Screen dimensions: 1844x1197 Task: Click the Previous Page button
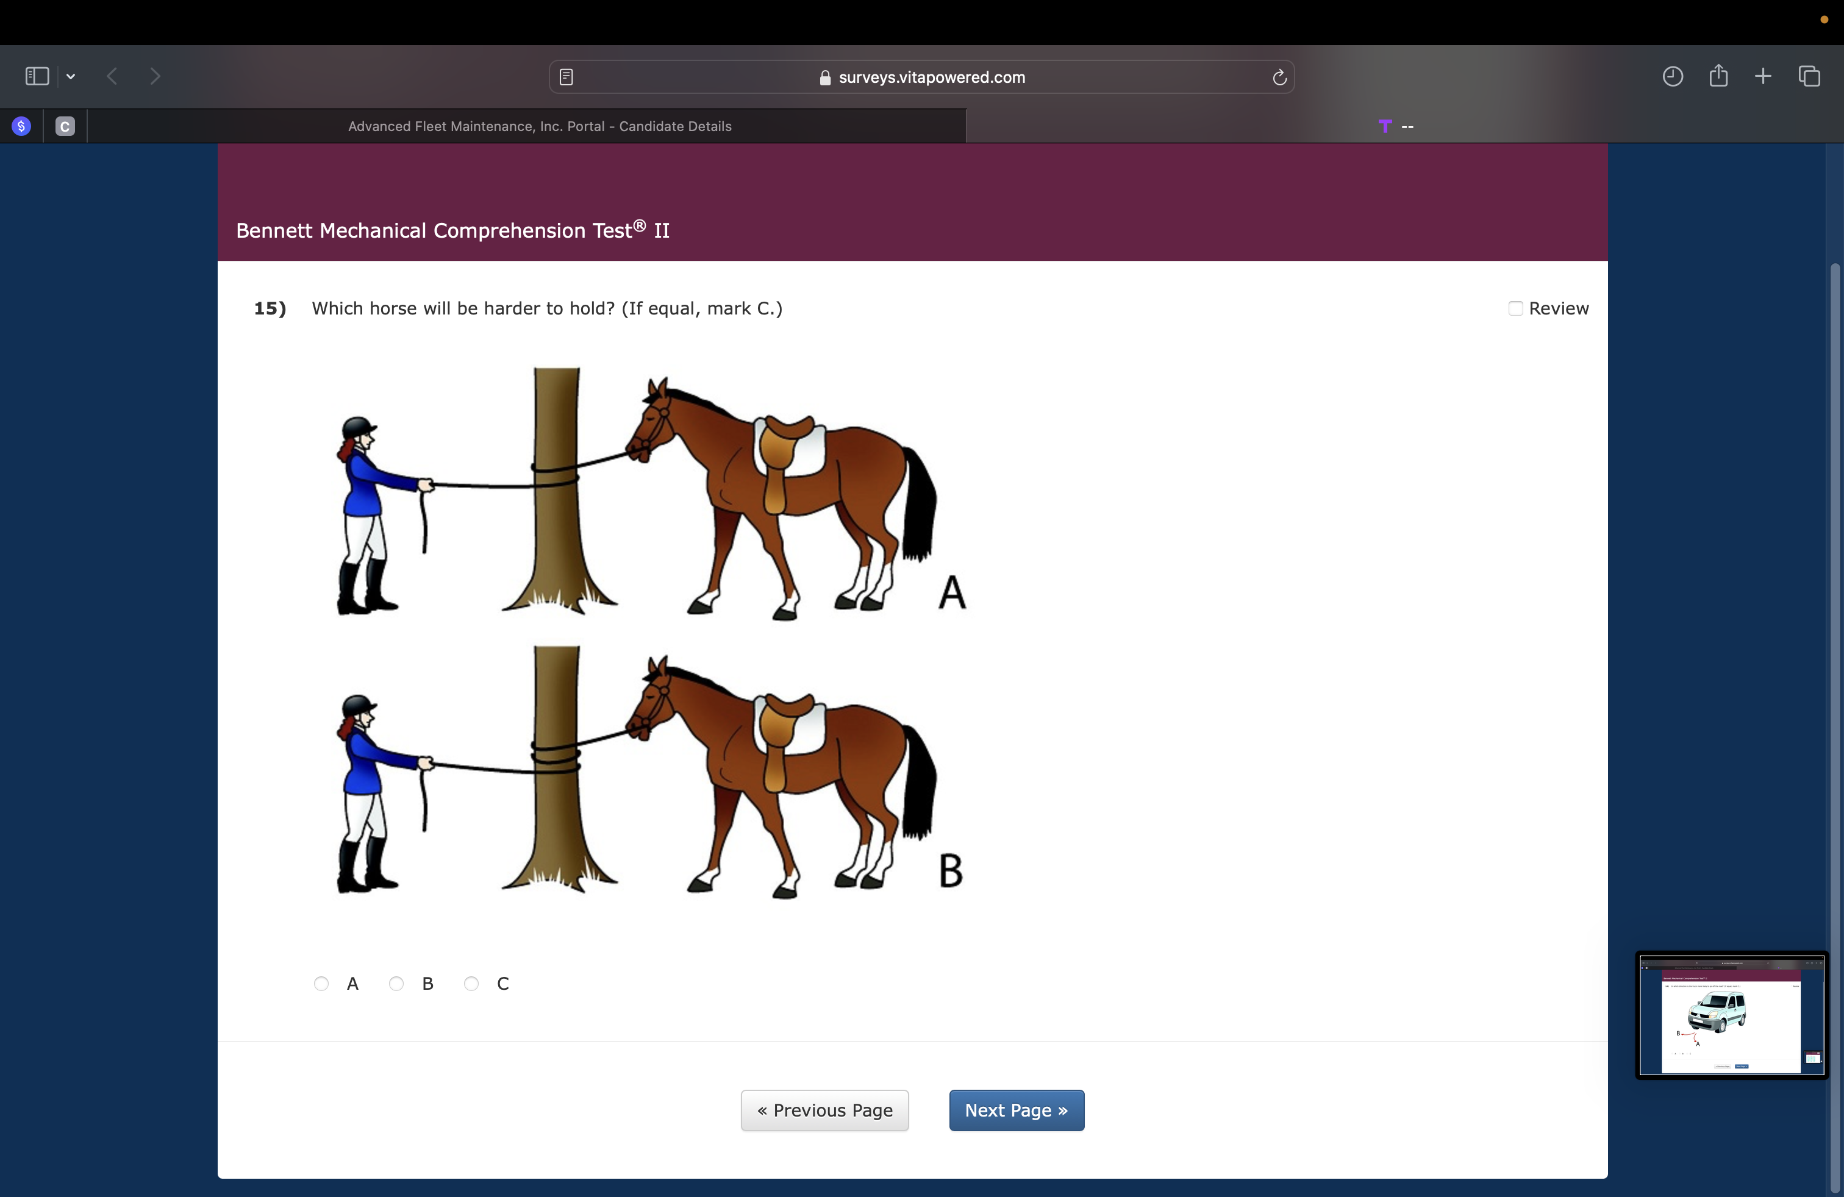pyautogui.click(x=824, y=1110)
